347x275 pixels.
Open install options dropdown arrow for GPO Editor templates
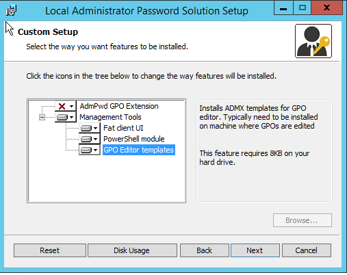(96, 150)
